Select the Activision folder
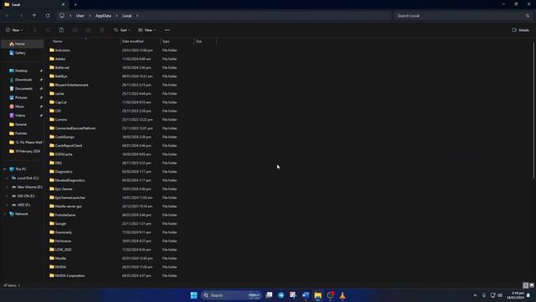 (x=62, y=50)
